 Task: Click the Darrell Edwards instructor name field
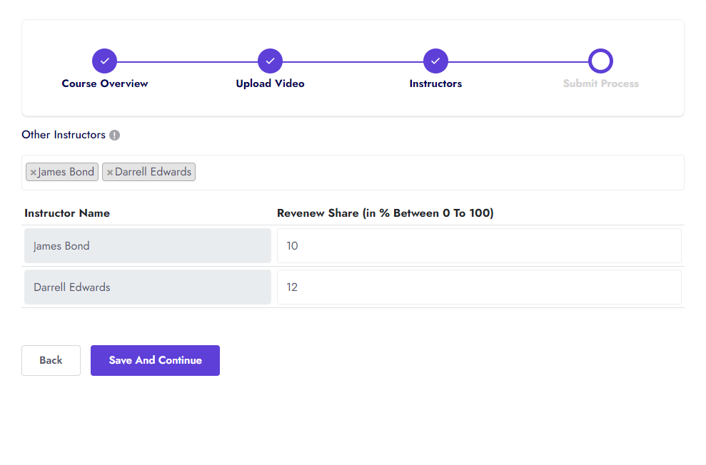147,287
